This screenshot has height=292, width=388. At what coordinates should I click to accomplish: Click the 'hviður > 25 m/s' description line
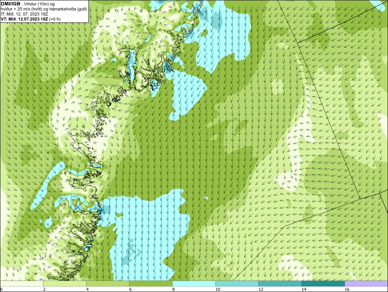coord(44,9)
